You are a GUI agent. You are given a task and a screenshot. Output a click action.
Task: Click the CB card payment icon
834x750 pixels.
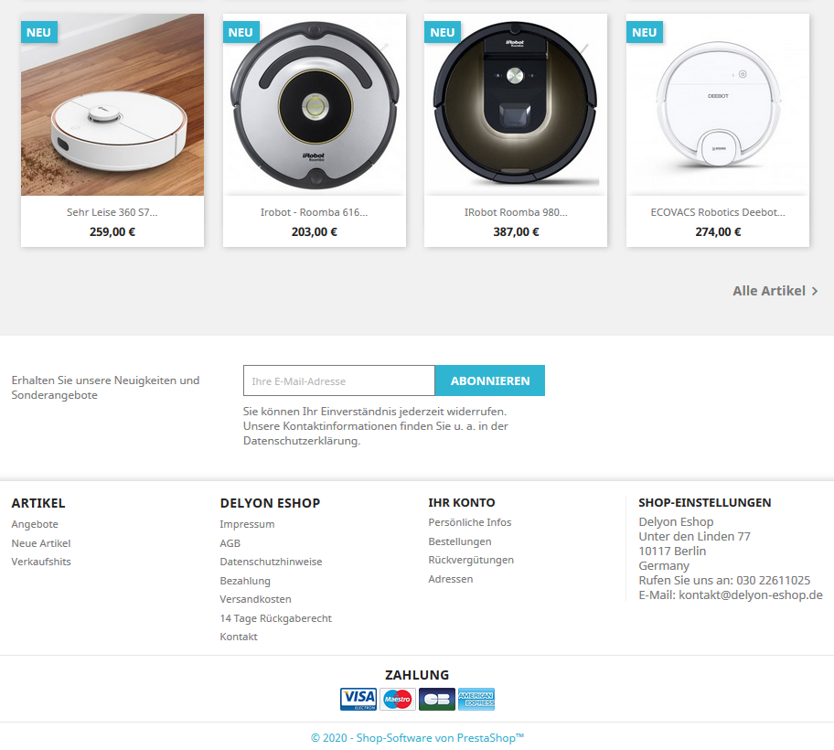437,699
